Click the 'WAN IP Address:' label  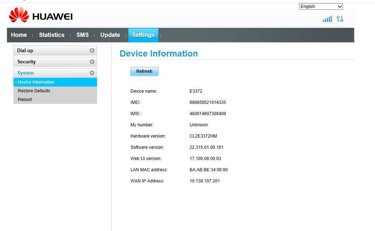coord(147,181)
